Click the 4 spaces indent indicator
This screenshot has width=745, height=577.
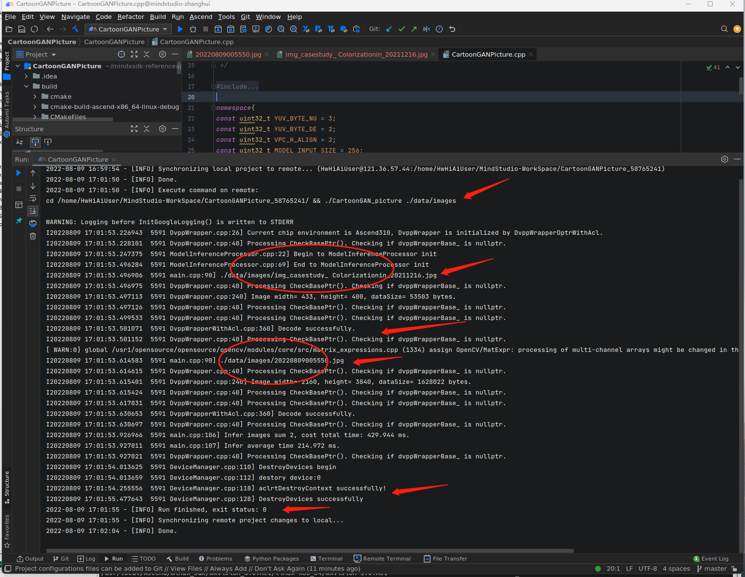[x=676, y=569]
